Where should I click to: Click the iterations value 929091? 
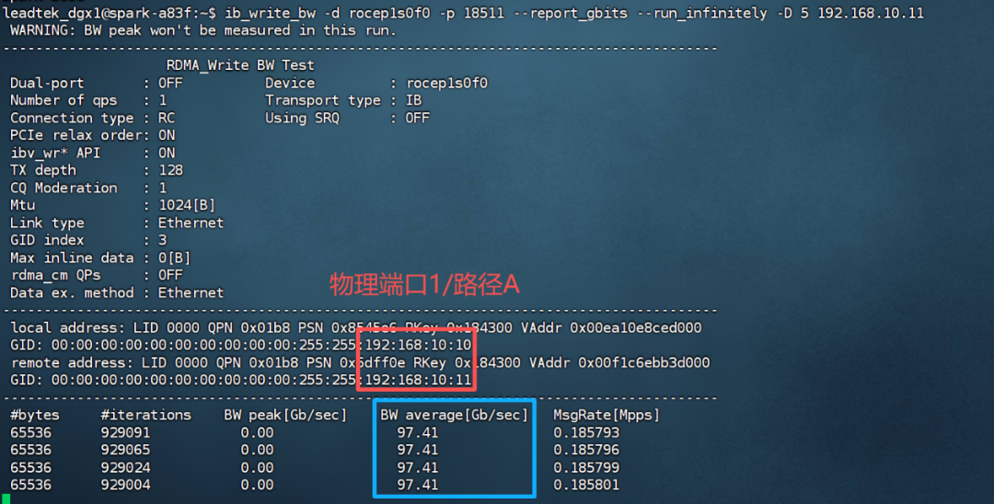click(x=125, y=432)
